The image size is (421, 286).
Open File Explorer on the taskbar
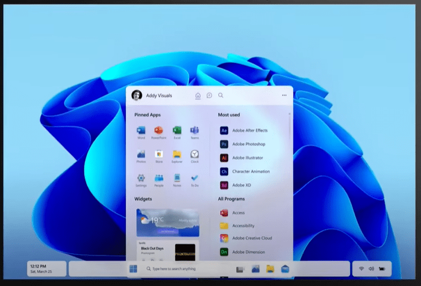coord(270,269)
